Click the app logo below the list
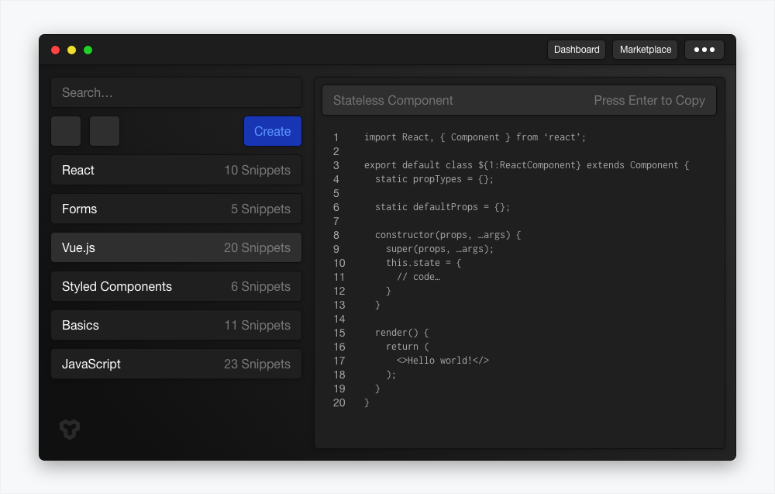Image resolution: width=775 pixels, height=494 pixels. coord(70,429)
